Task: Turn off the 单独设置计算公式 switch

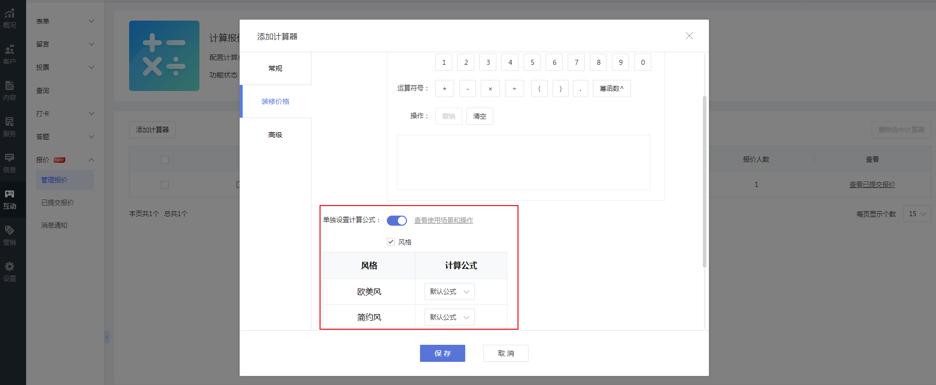Action: [x=397, y=221]
